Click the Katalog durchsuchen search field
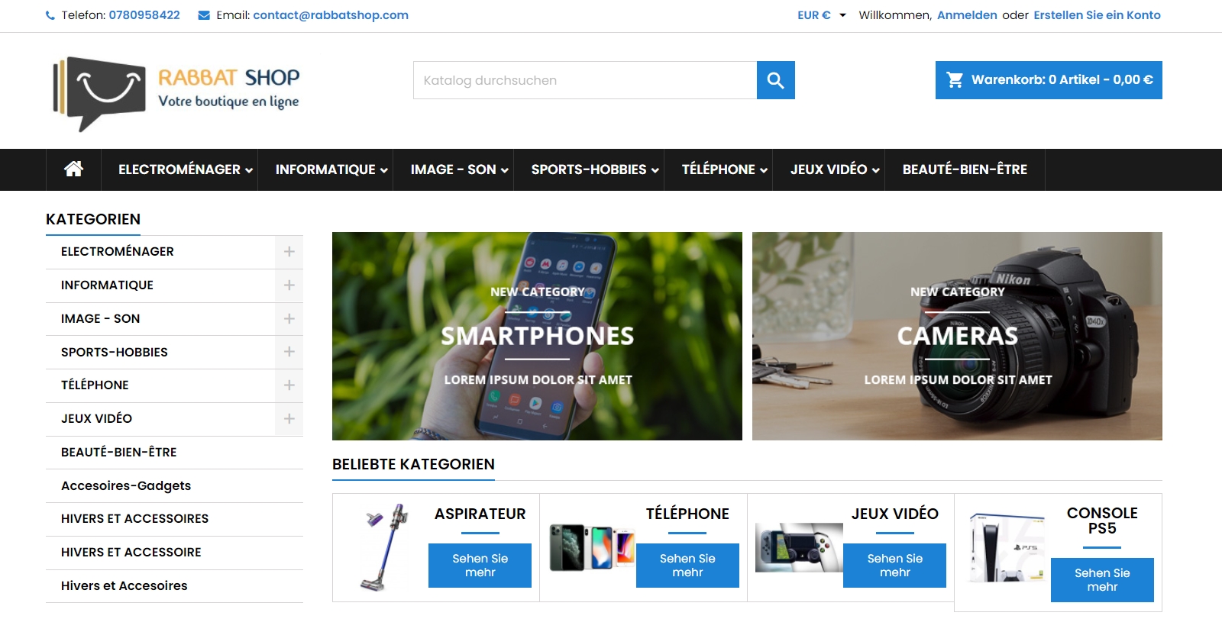 pyautogui.click(x=585, y=80)
